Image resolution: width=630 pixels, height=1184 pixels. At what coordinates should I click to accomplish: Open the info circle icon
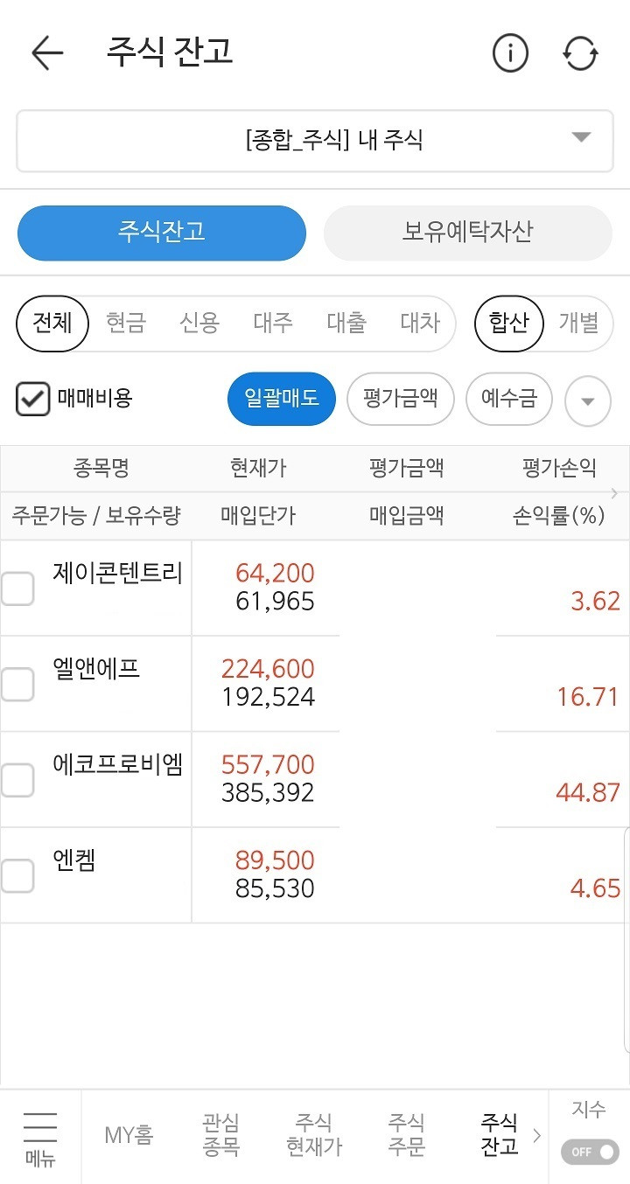510,53
